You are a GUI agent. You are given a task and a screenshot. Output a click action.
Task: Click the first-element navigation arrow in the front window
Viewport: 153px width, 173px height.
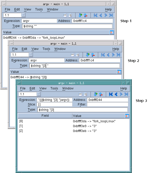click(111, 94)
